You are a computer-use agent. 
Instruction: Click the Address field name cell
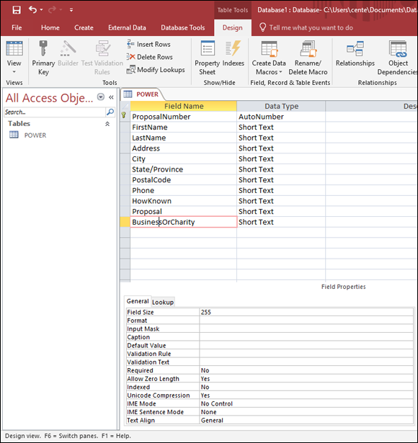184,148
